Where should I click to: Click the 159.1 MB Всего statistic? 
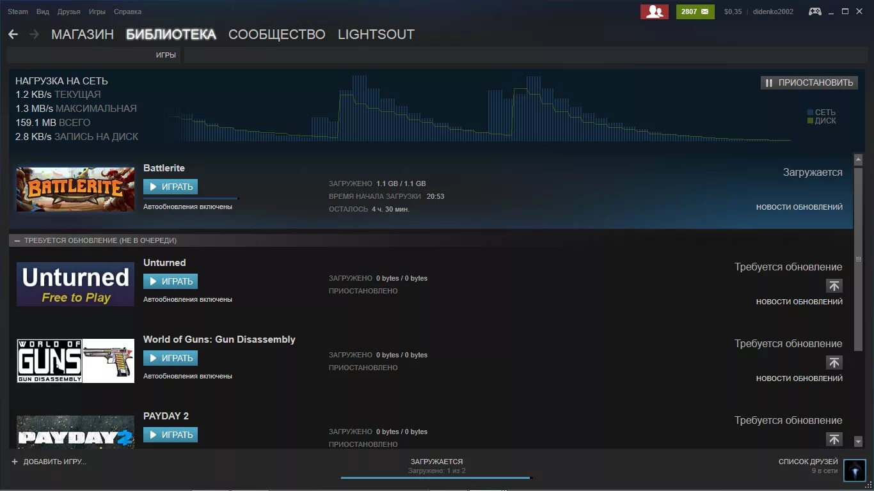tap(53, 123)
